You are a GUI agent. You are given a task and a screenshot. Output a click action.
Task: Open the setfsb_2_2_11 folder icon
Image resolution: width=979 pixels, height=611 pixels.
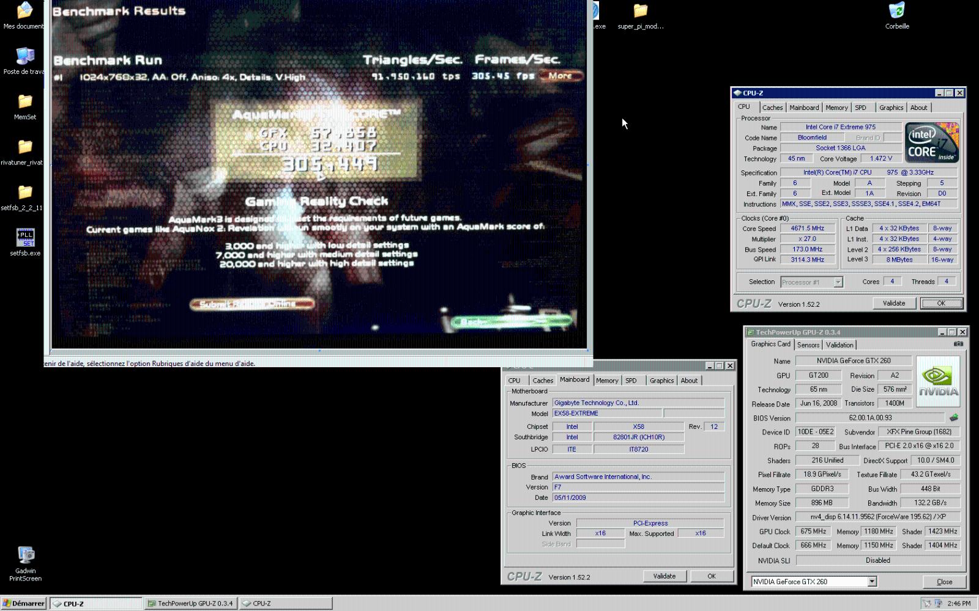pyautogui.click(x=25, y=192)
